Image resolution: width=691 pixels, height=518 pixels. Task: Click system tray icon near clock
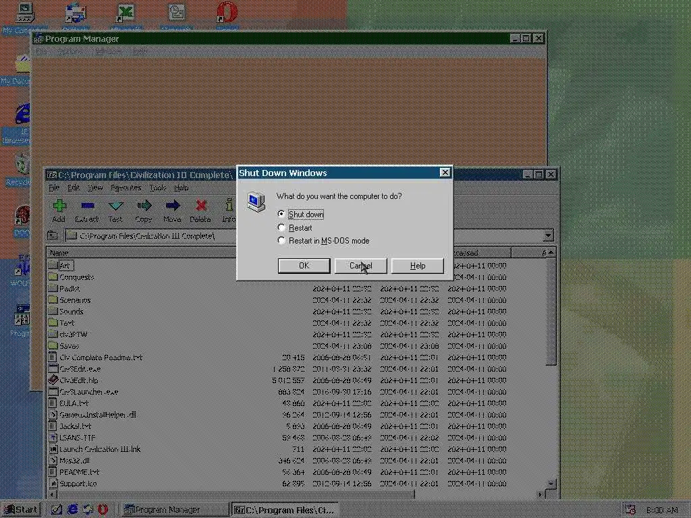tap(630, 510)
